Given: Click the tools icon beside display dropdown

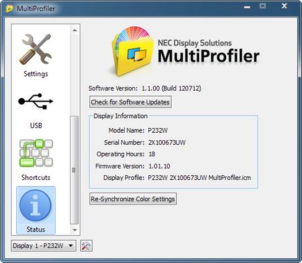Looking at the screenshot, I should pos(86,246).
